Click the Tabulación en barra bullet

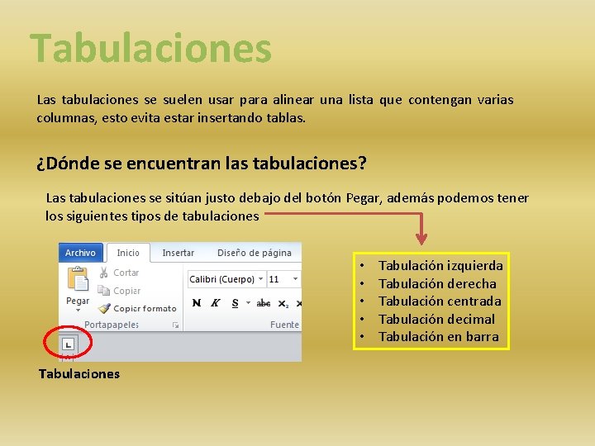[439, 337]
